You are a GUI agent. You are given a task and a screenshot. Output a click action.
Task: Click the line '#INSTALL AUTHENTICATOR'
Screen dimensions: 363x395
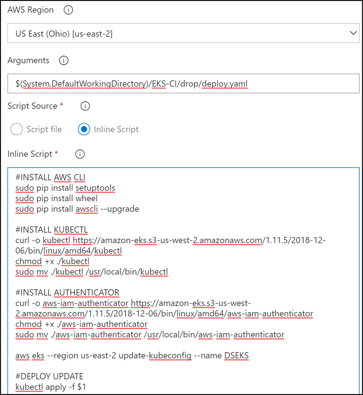pyautogui.click(x=67, y=293)
